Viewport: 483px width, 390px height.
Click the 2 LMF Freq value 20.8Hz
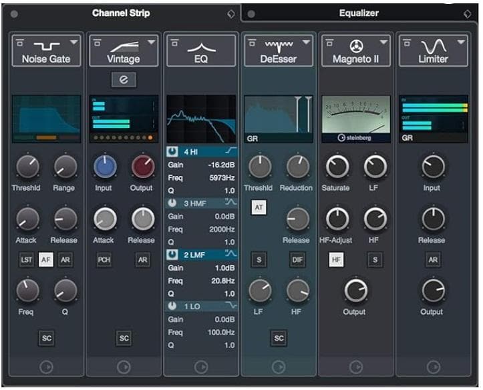(x=223, y=281)
